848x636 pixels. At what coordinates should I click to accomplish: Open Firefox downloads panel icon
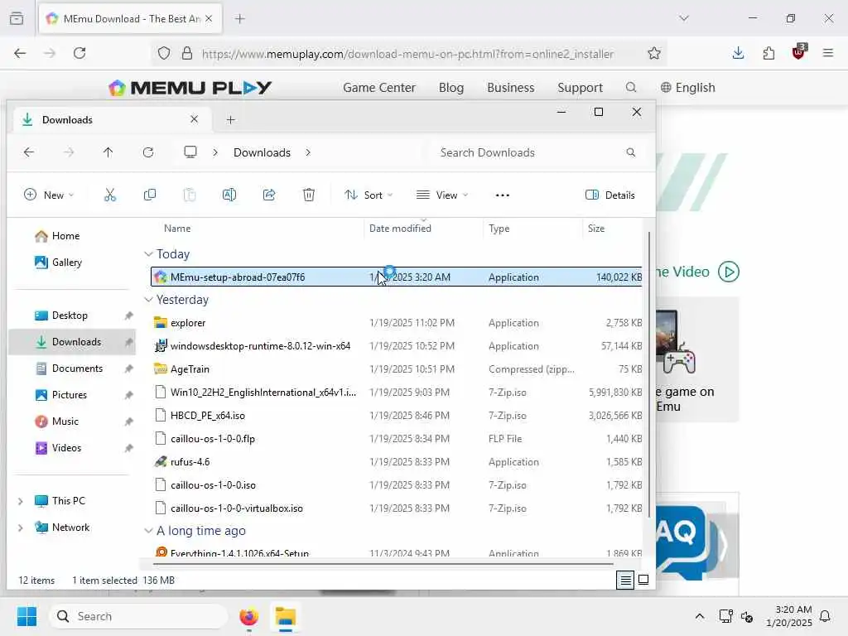[738, 53]
